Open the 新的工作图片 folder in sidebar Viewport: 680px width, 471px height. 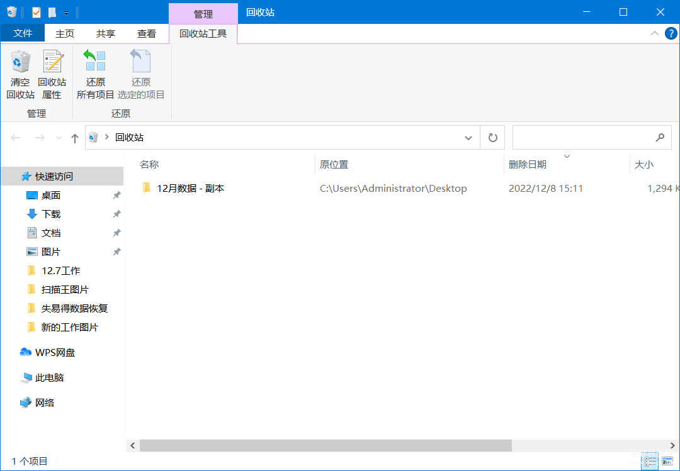[69, 327]
